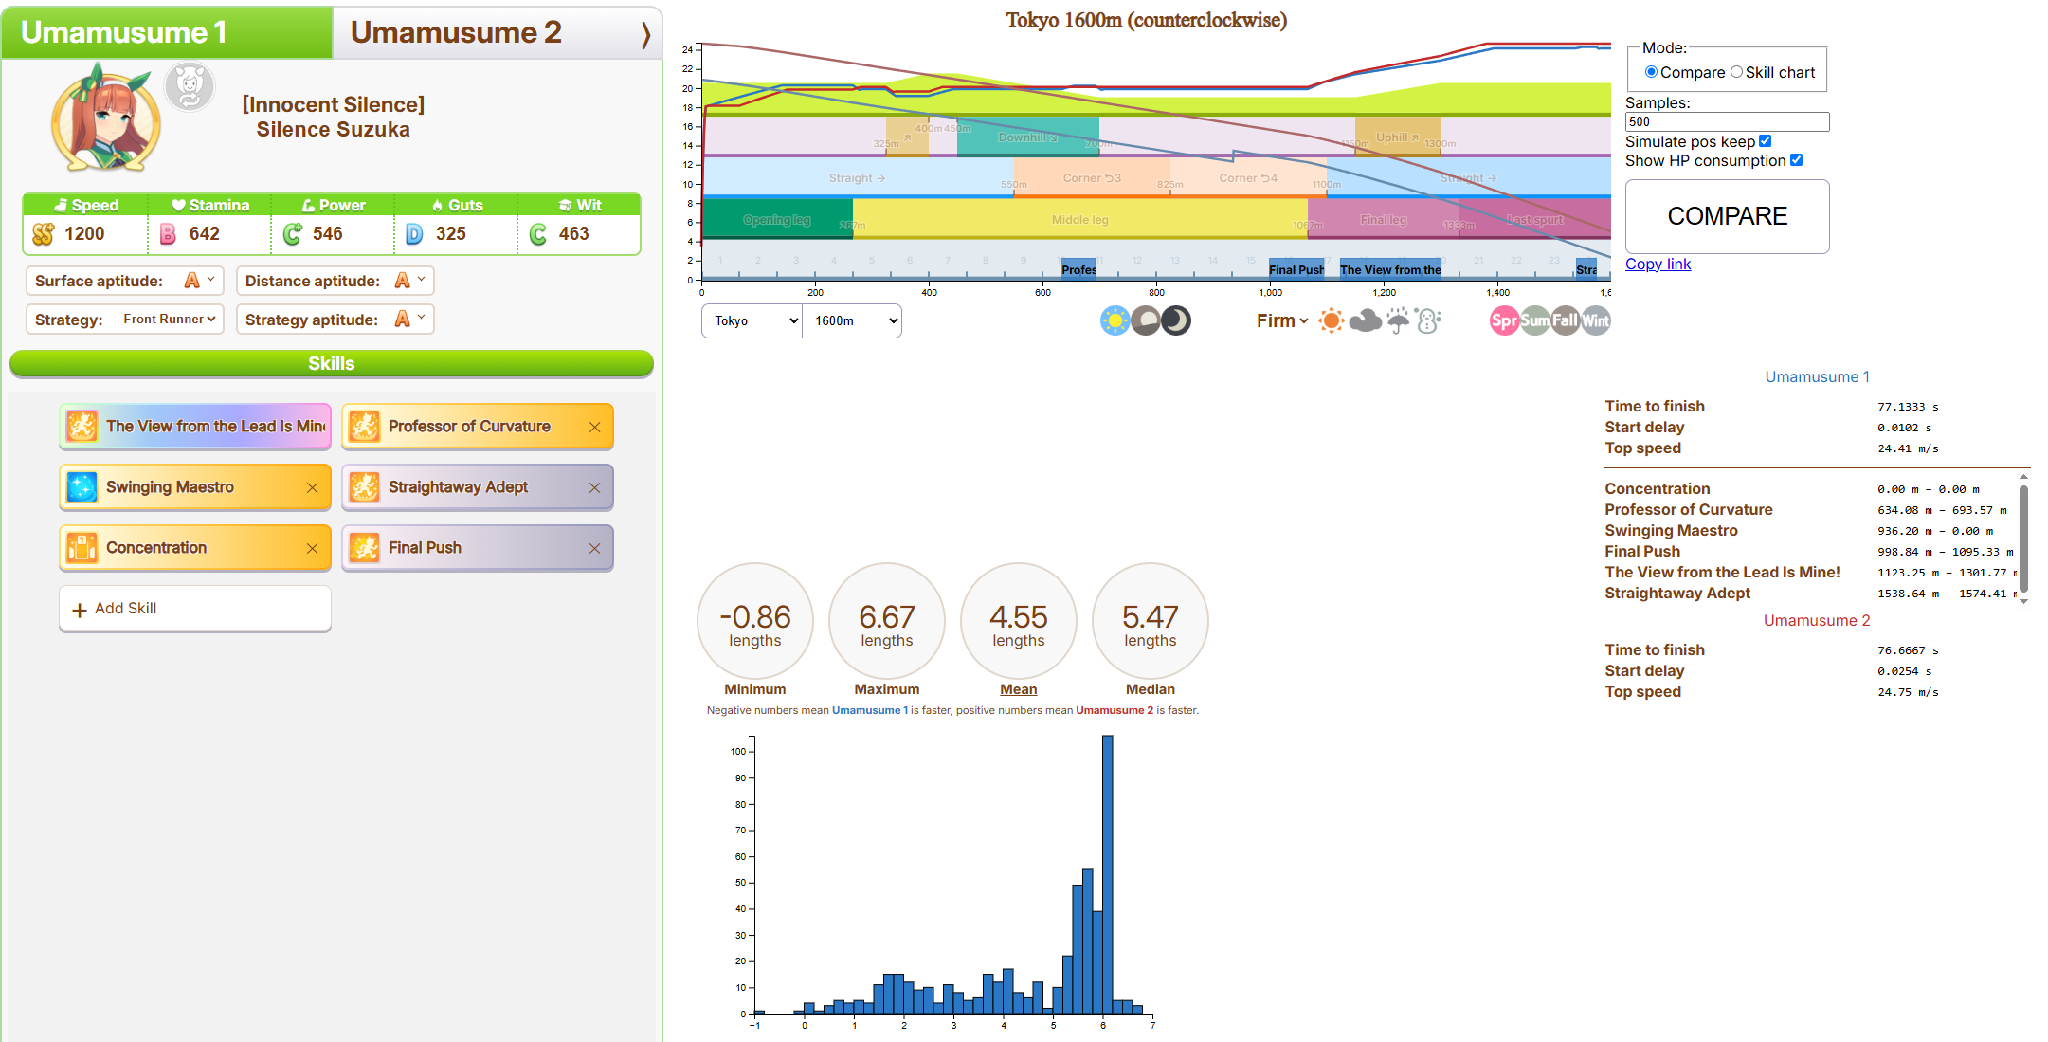This screenshot has width=2048, height=1042.
Task: Edit the Stamina stat value 642
Action: point(205,234)
